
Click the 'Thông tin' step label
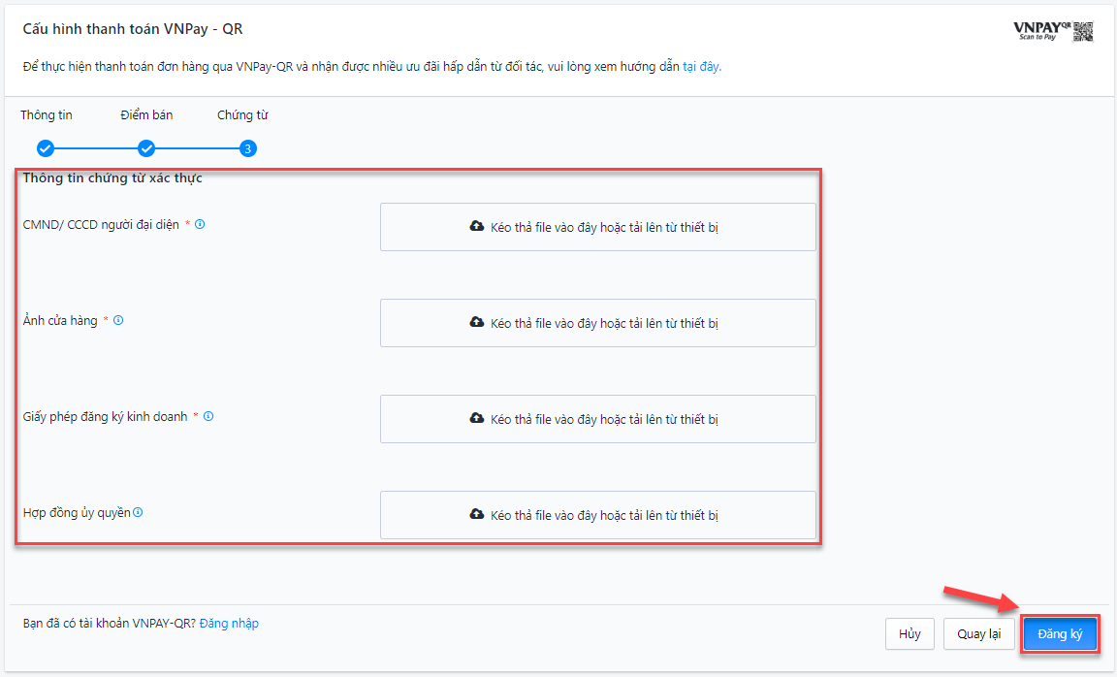(x=47, y=115)
